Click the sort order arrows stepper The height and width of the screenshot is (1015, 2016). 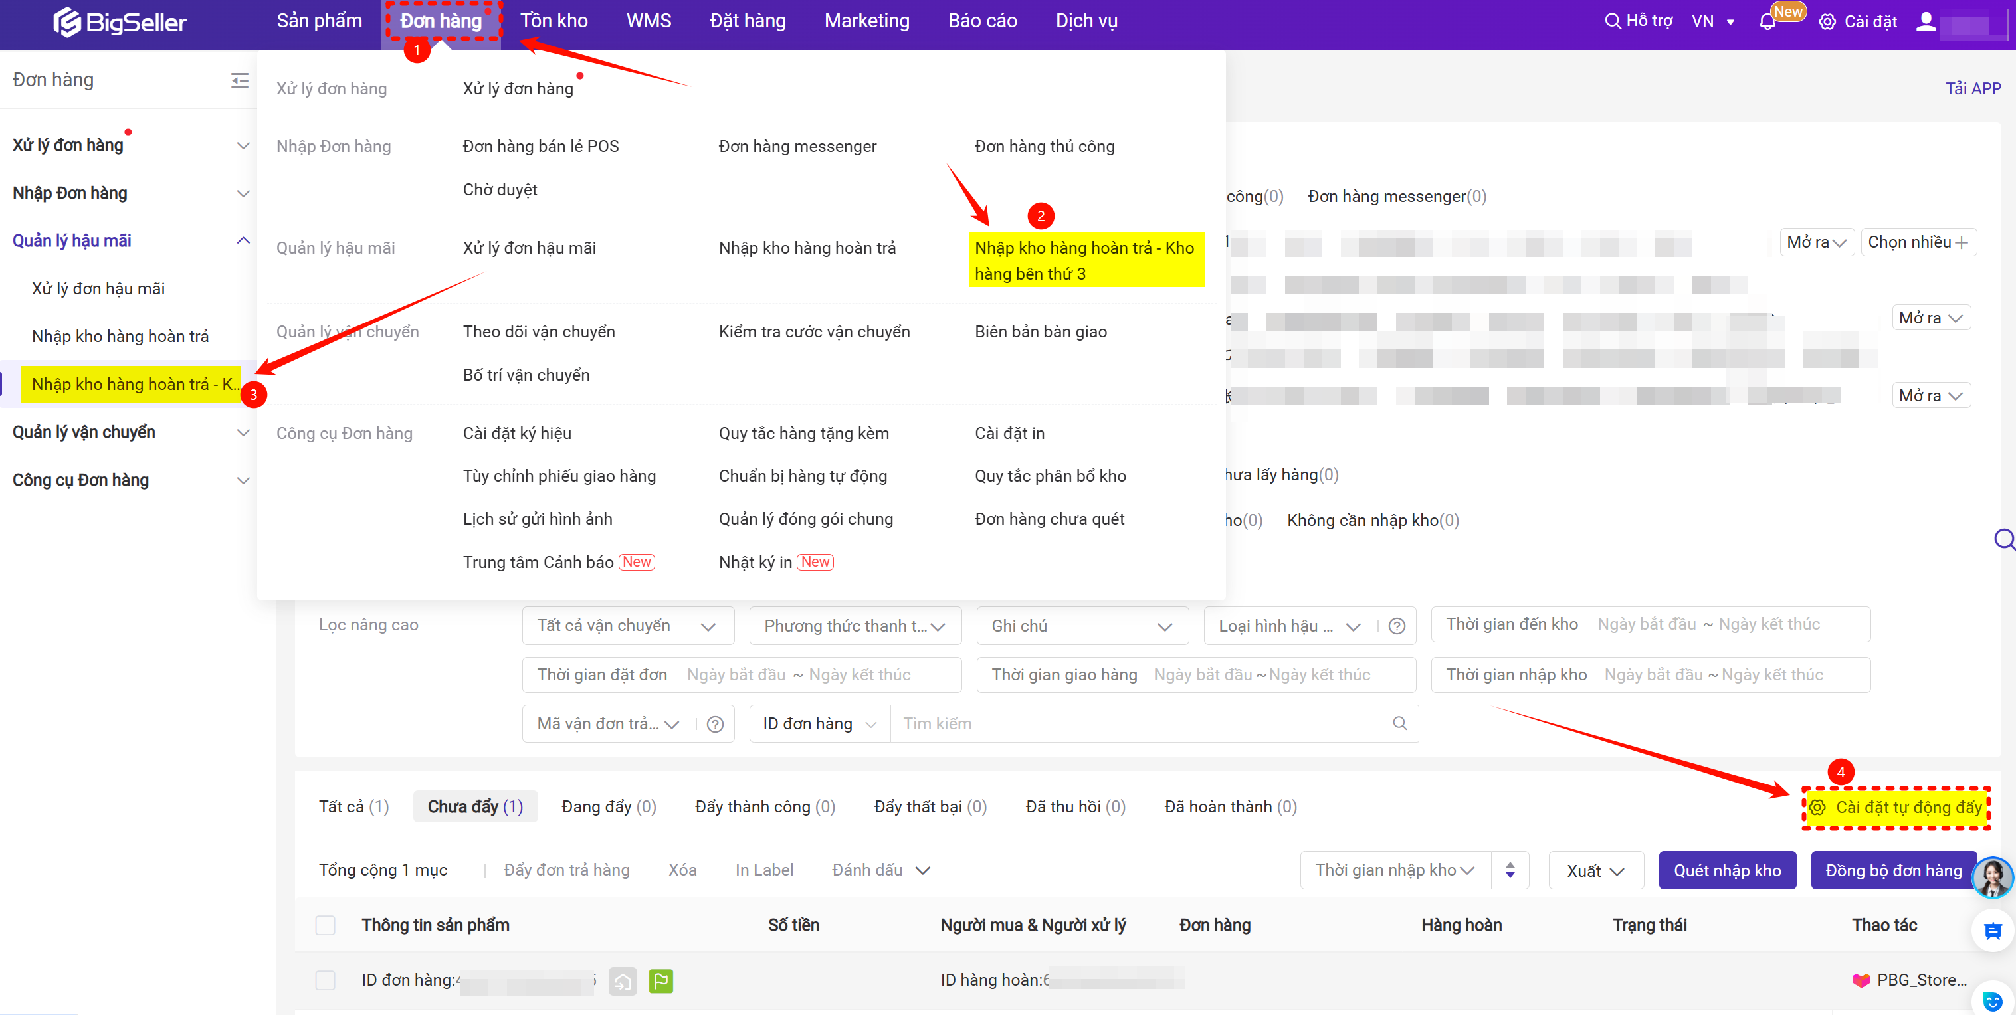click(x=1510, y=870)
